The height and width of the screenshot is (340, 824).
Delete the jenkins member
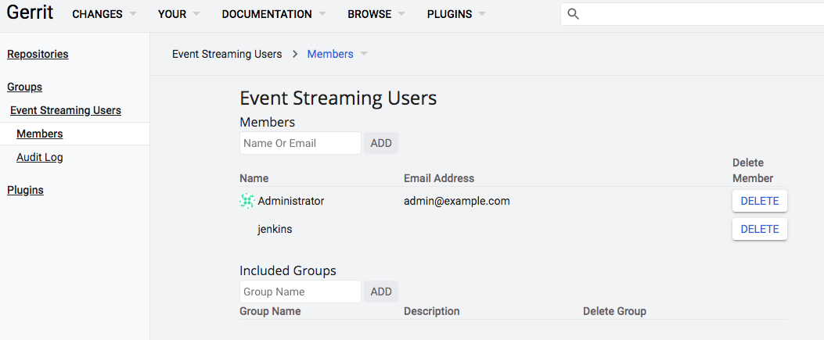point(759,229)
